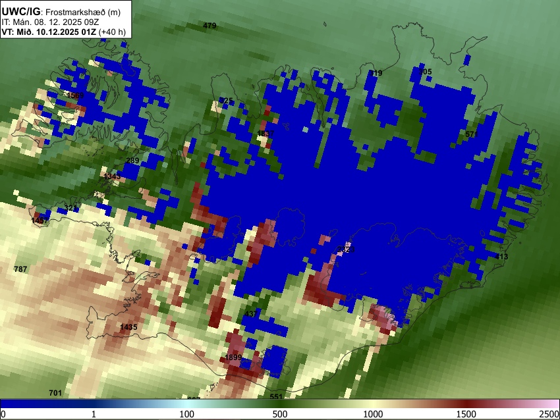Click the 1000 tick label on the legend
Viewport: 560px width, 420px height.
pos(373,414)
